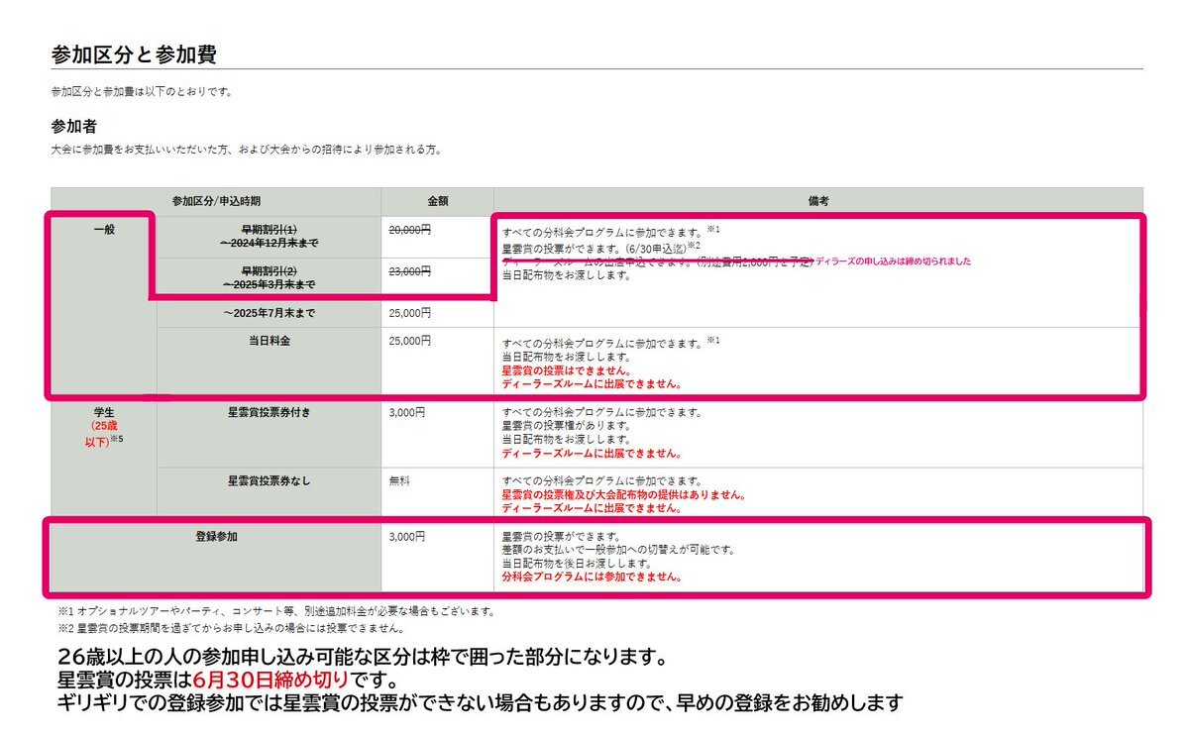The width and height of the screenshot is (1189, 734).
Task: Click the 学生 (25歳以下) category cell
Action: click(x=104, y=427)
